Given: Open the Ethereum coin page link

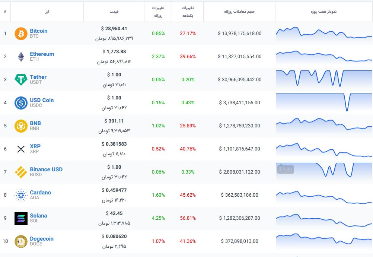Looking at the screenshot, I should point(42,54).
